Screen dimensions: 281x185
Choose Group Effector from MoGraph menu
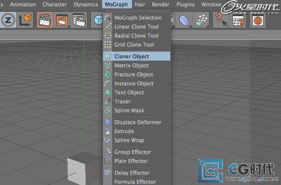(137, 152)
